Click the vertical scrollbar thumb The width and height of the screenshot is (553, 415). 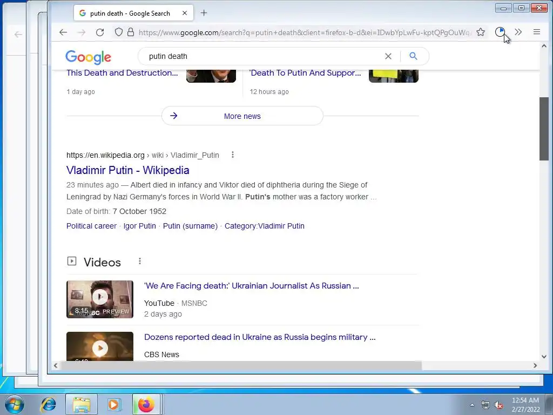[x=544, y=129]
